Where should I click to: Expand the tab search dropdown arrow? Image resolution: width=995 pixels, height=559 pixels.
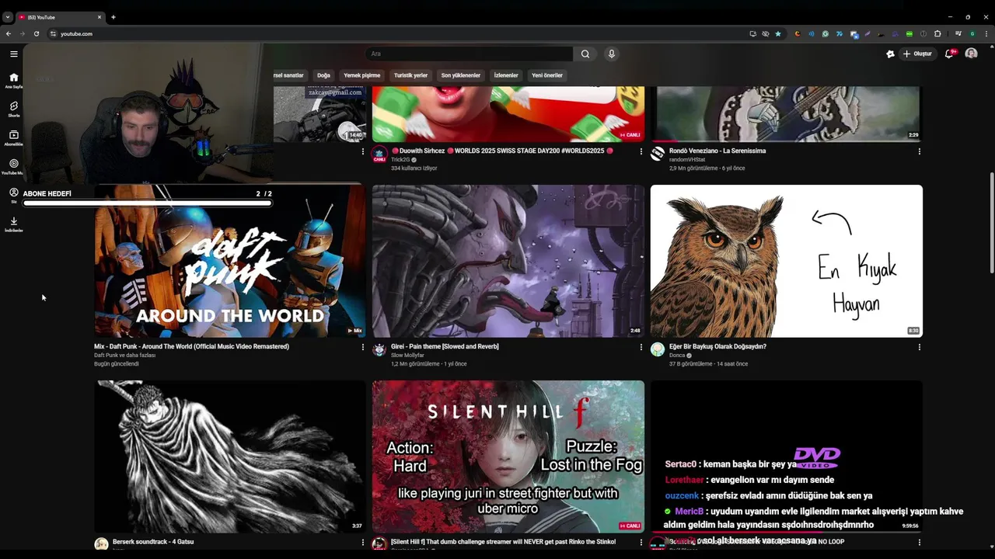coord(8,16)
